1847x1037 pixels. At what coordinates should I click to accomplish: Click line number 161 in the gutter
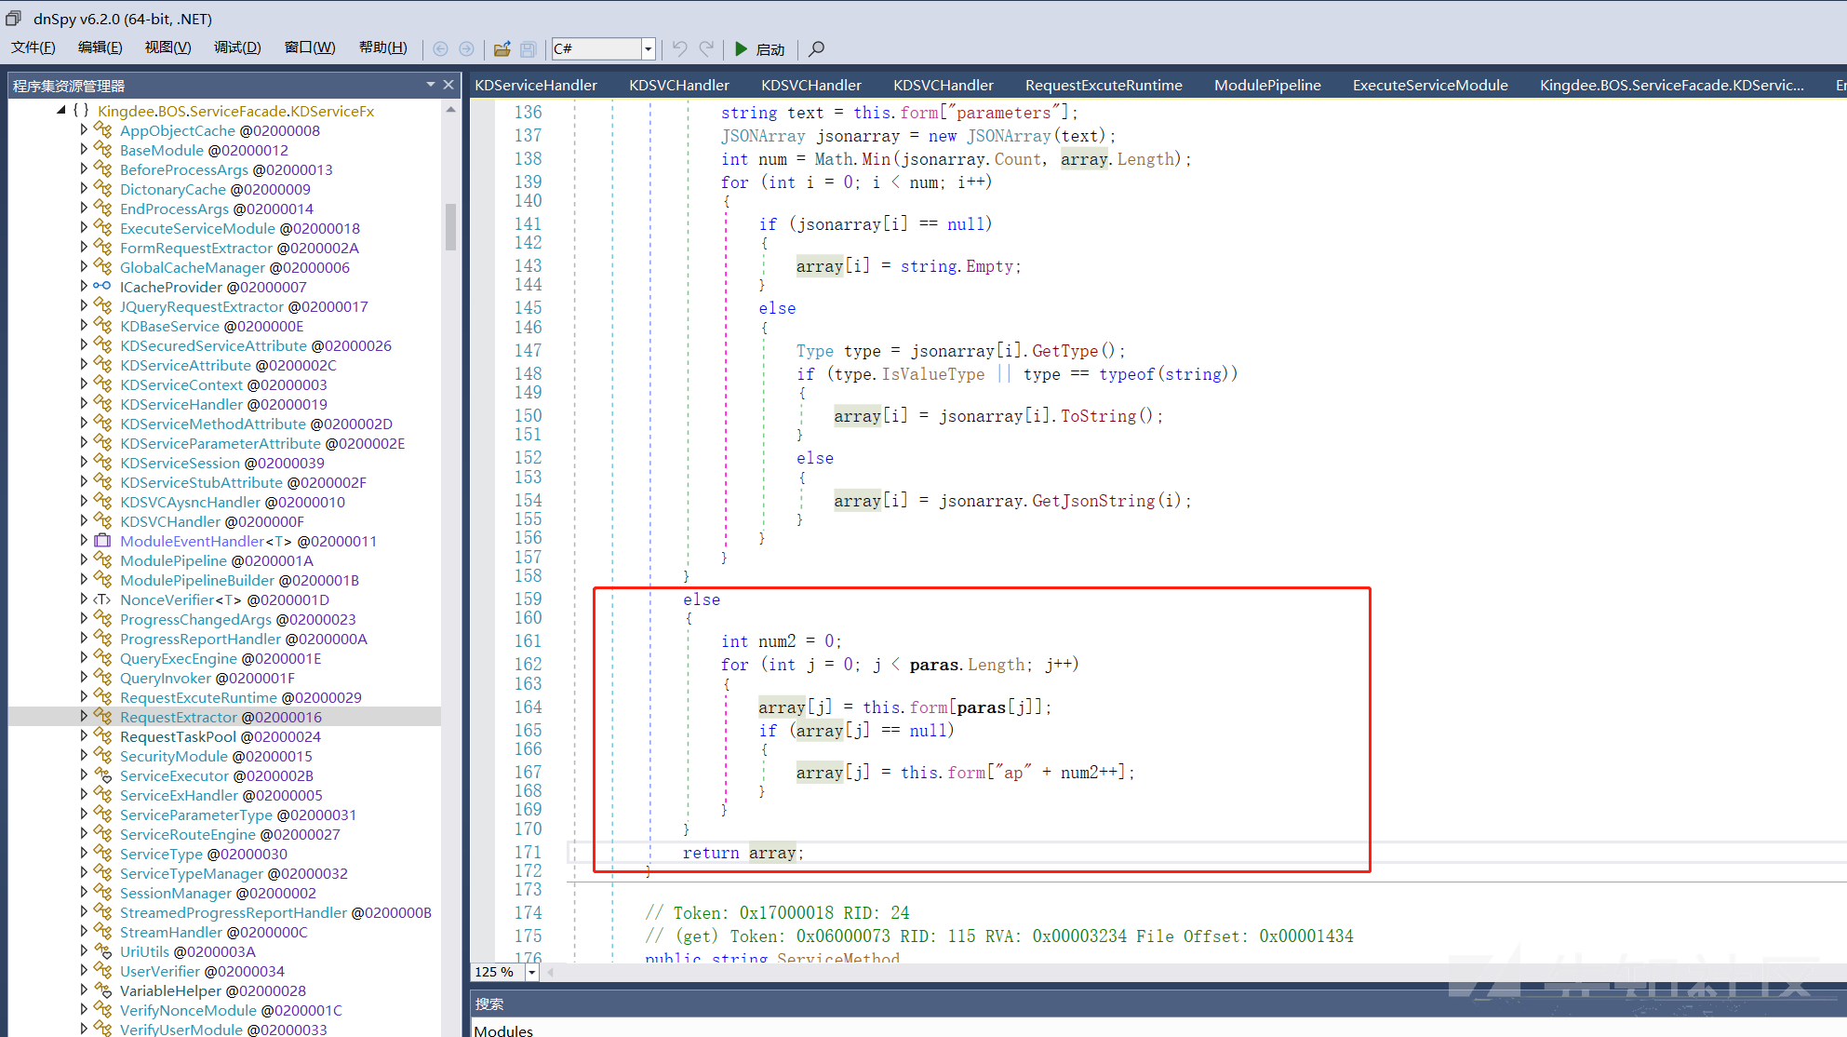coord(528,641)
